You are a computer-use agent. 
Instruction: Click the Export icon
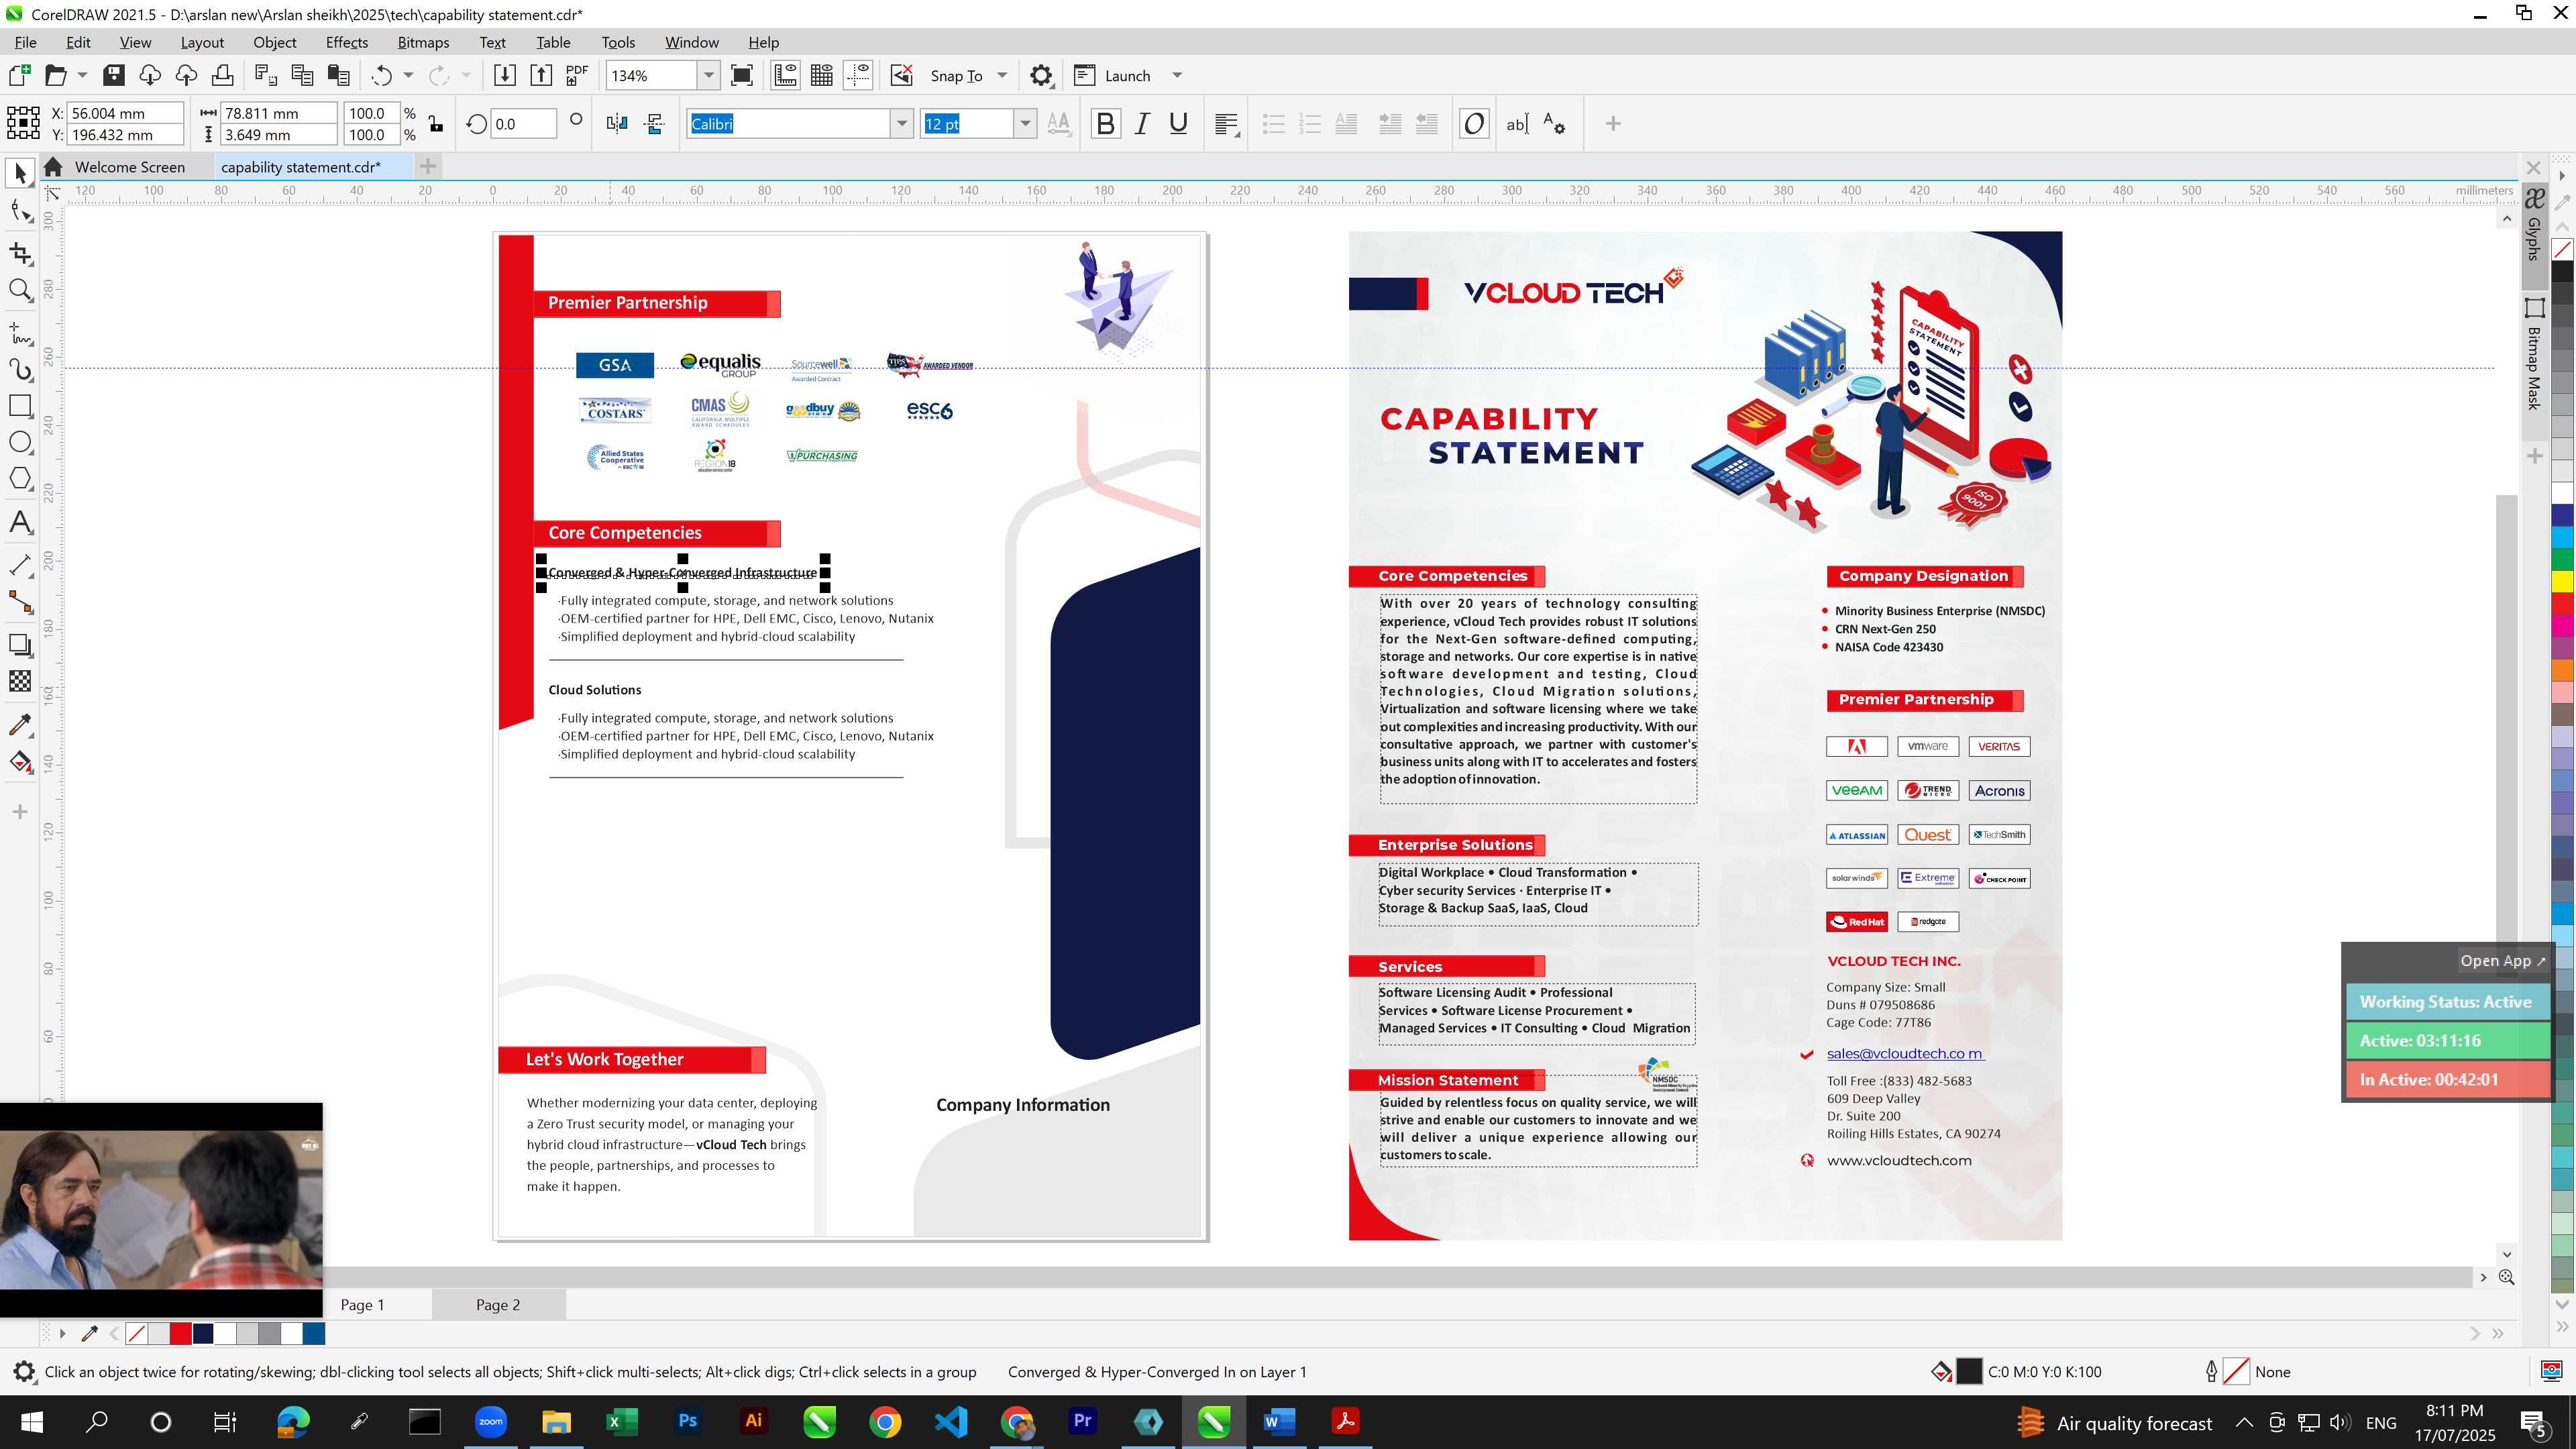pos(541,75)
